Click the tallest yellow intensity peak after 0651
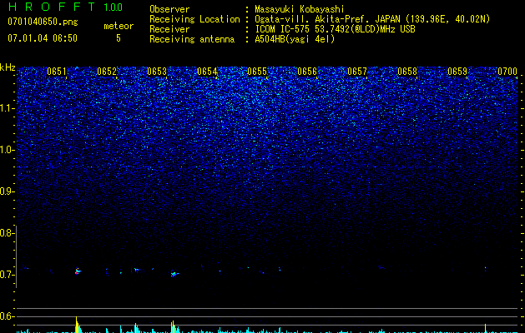Viewport: 525px width, 333px height. point(78,325)
